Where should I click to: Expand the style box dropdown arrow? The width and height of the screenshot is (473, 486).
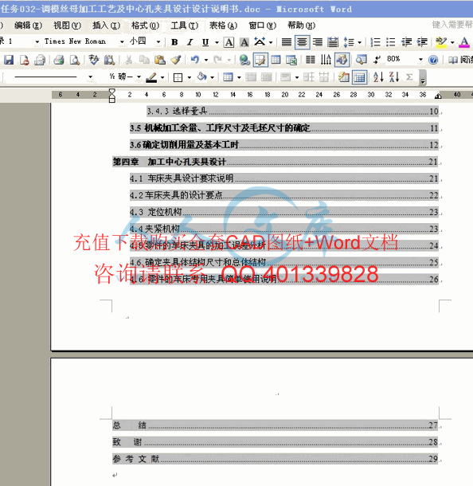[x=37, y=42]
